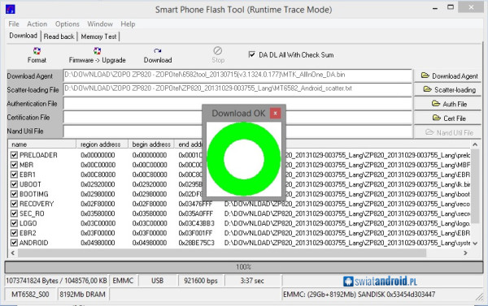Screen dimensions: 488x306
Task: Click the EMMC status bar entry
Action: 123,281
